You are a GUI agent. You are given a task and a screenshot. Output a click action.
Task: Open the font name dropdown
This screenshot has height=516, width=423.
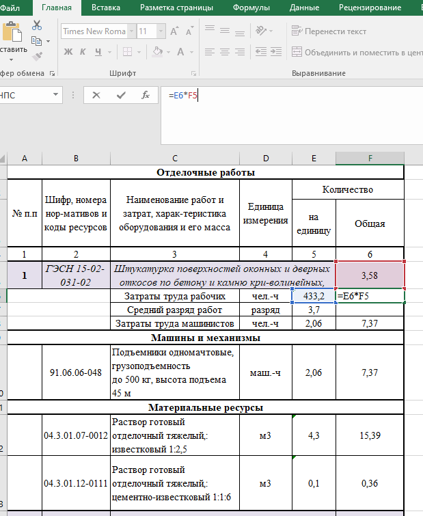coord(132,31)
